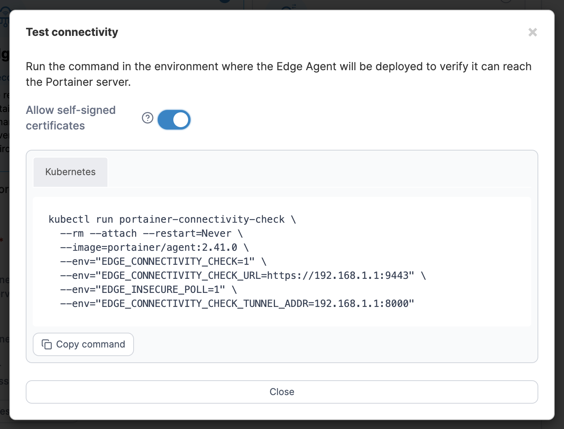Click the 192.168.1.1:8000 tunnel address text
Viewport: 564px width, 429px height.
[x=361, y=303]
